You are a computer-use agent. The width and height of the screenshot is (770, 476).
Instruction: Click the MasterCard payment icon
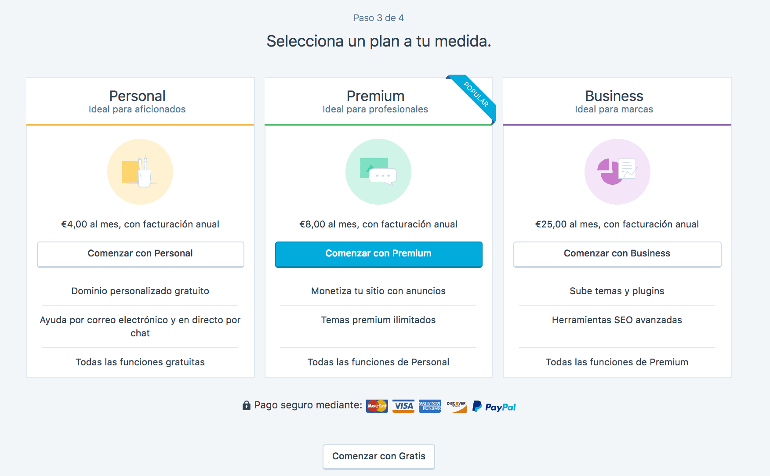[377, 406]
